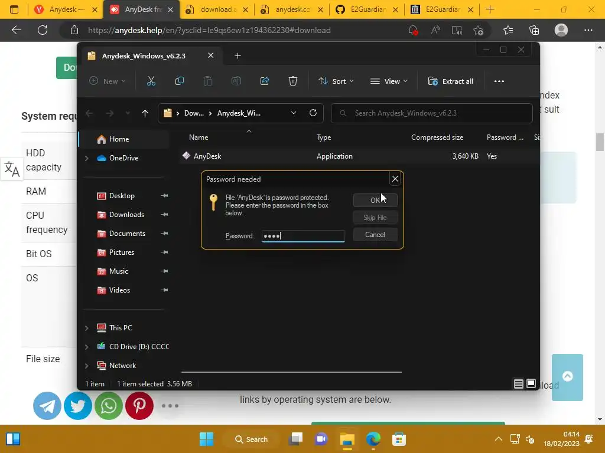Open Videos in the navigation pane
Viewport: 605px width, 453px height.
pyautogui.click(x=119, y=290)
